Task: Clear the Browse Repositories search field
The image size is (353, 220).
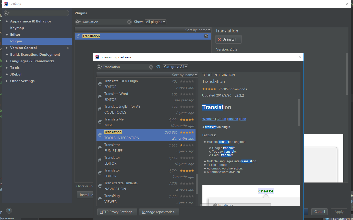Action: [x=151, y=67]
